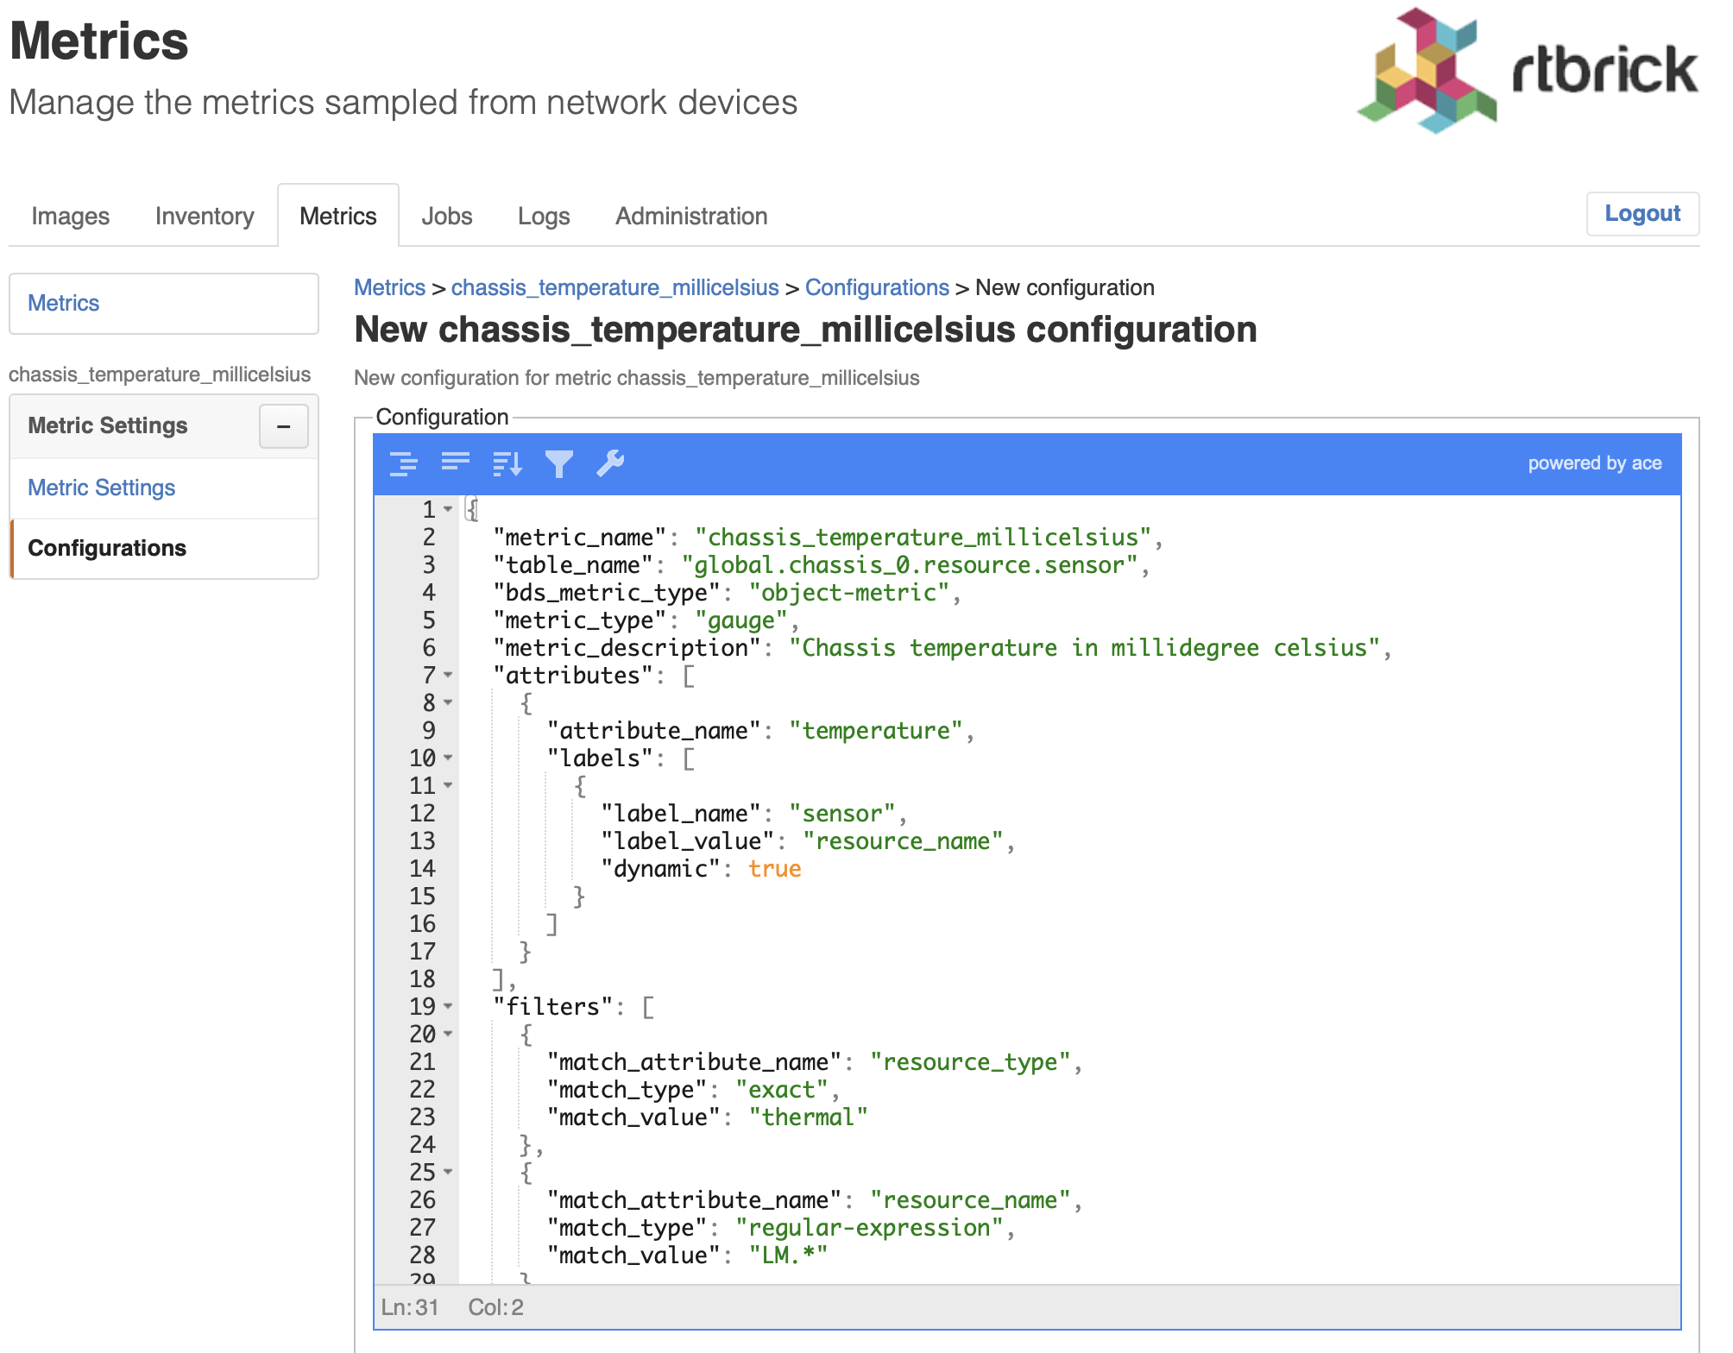Fold the root object at line 1
Screen dimensions: 1733x1353
(448, 509)
